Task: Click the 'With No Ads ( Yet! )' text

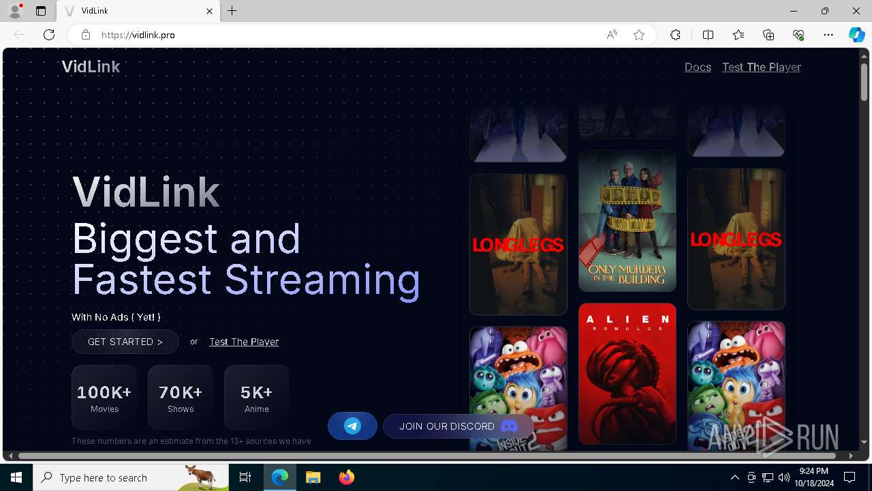Action: [116, 317]
